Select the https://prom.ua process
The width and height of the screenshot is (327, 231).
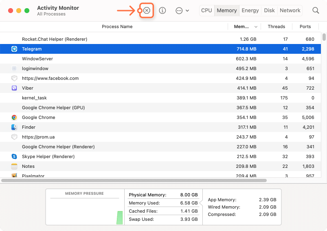click(38, 137)
